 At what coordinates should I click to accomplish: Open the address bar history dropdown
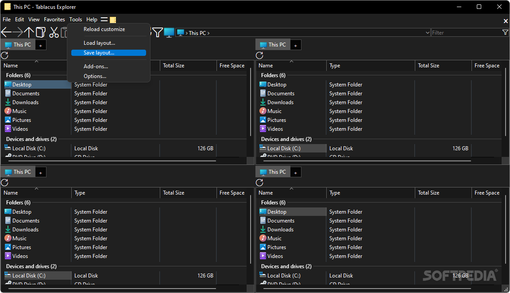coord(427,32)
